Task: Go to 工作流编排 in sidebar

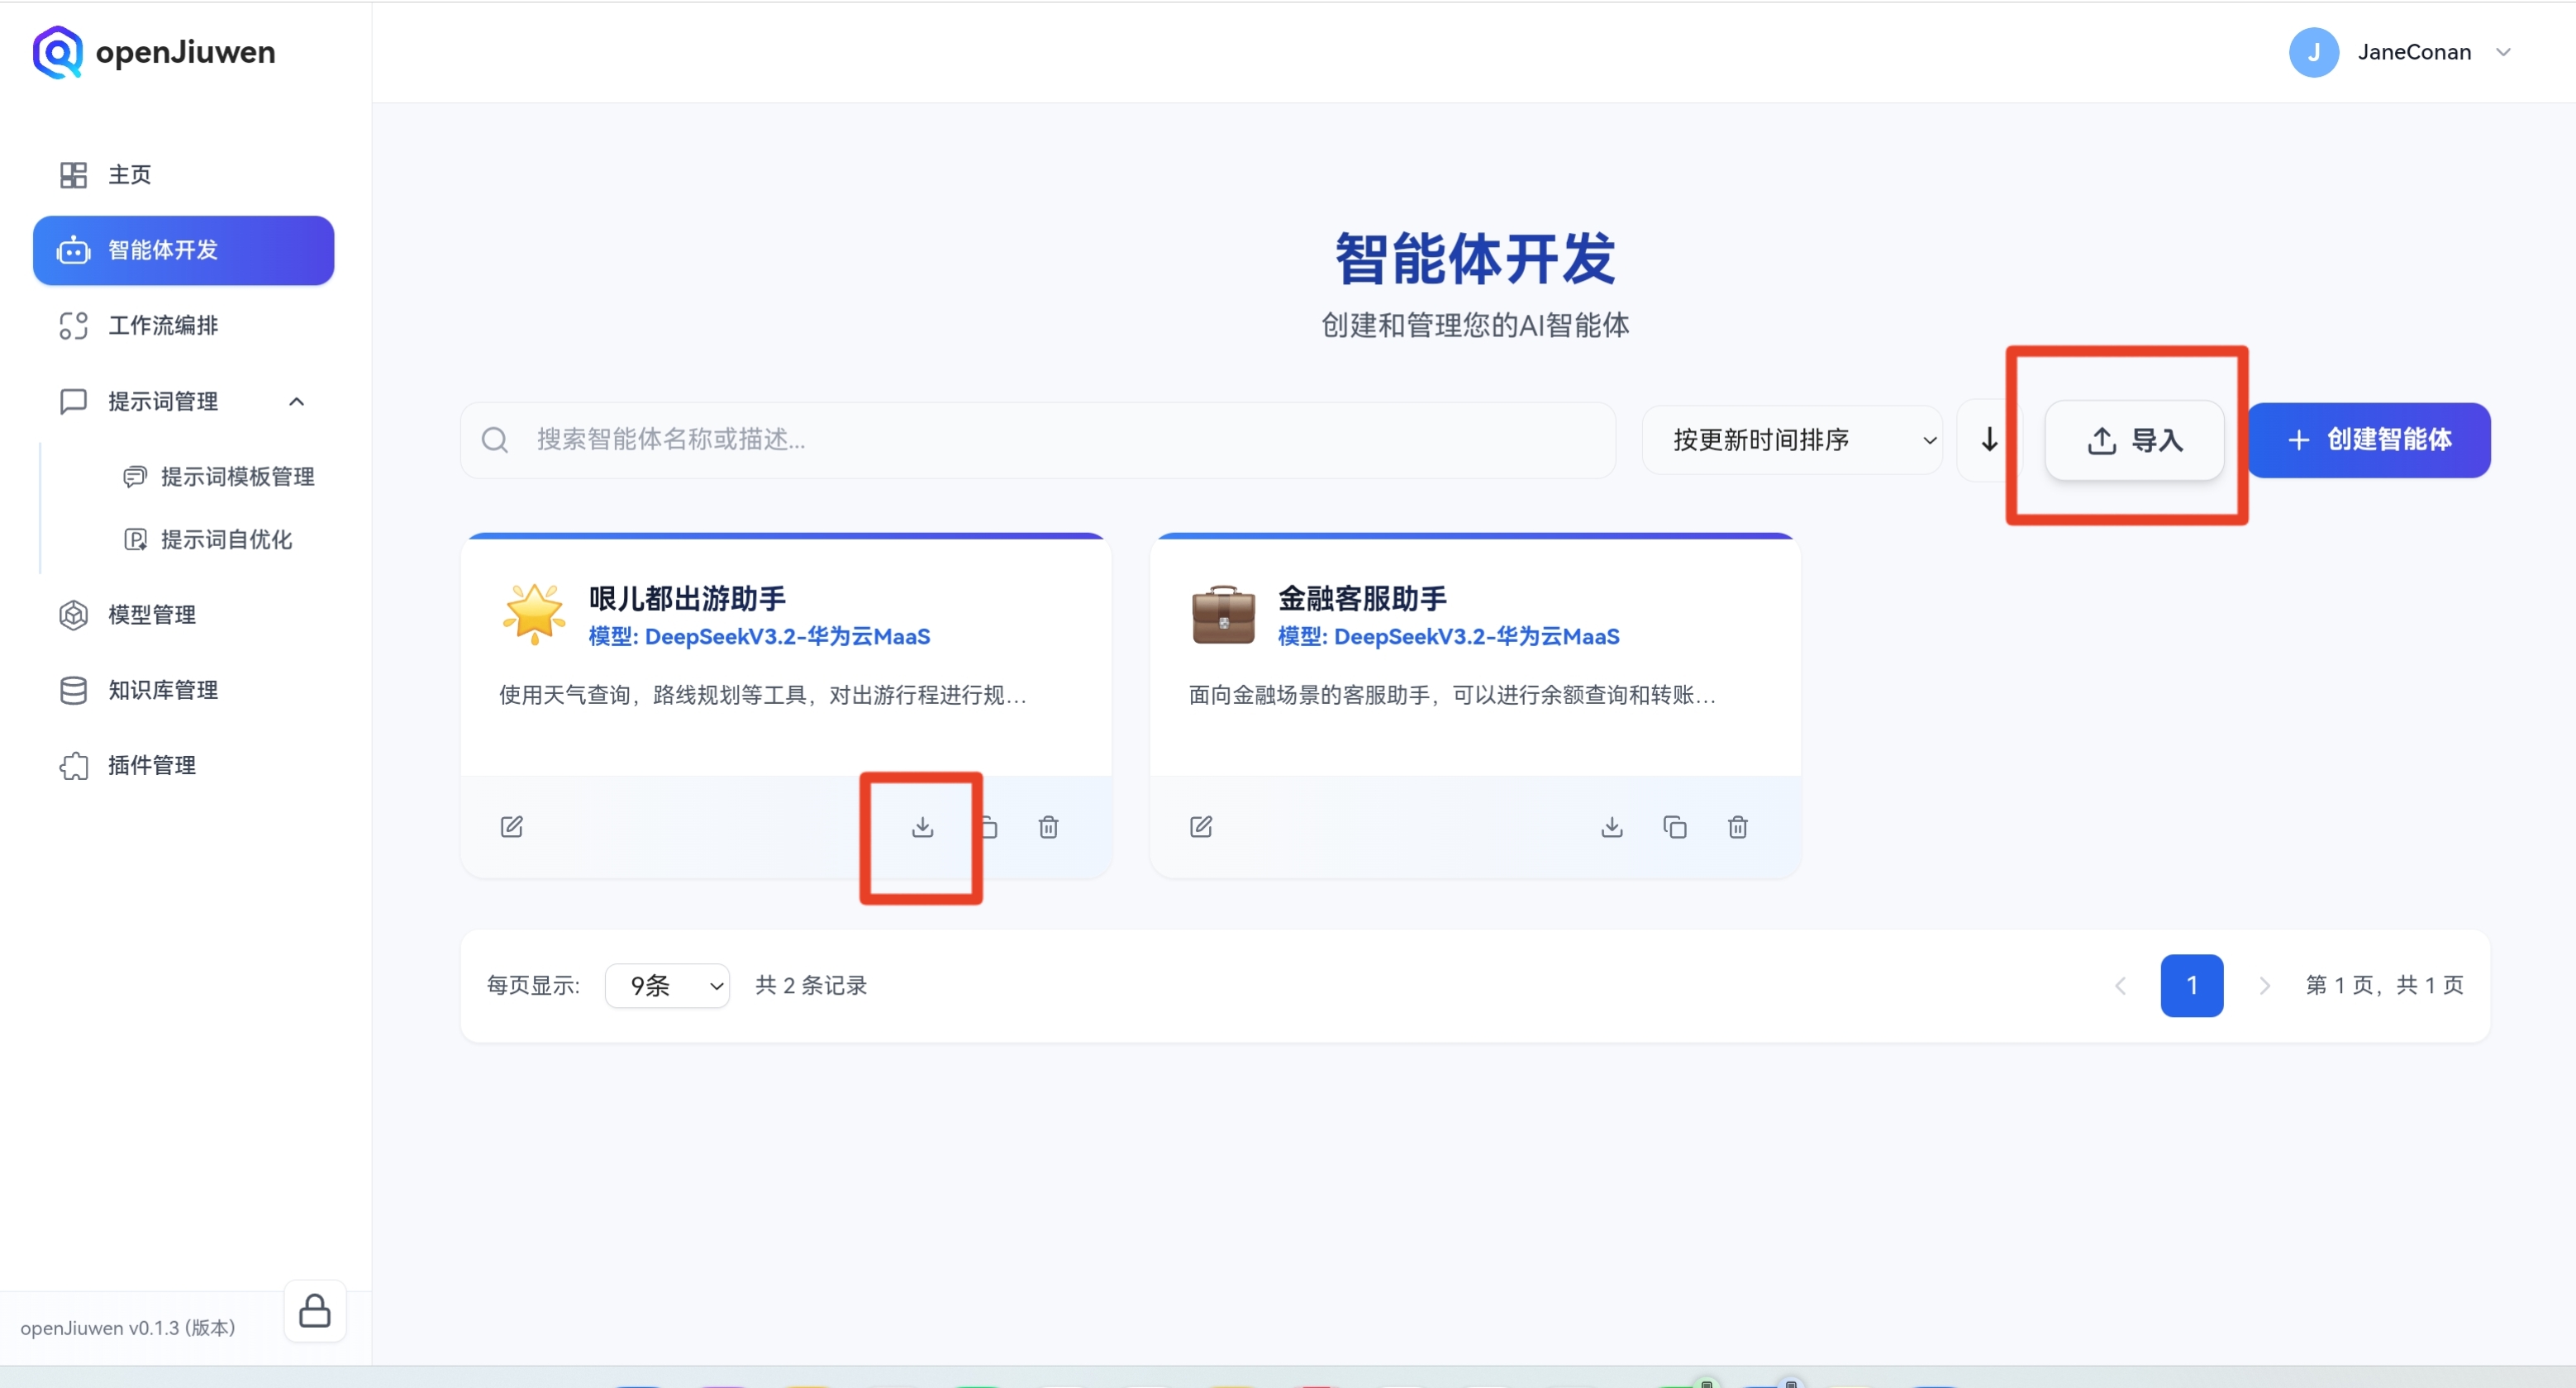Action: click(163, 326)
